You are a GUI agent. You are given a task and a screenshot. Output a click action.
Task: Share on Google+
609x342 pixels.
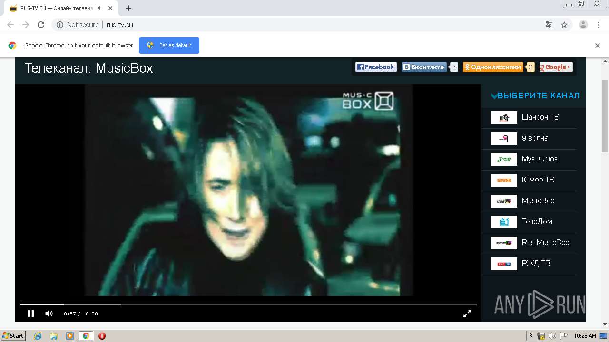(x=556, y=67)
